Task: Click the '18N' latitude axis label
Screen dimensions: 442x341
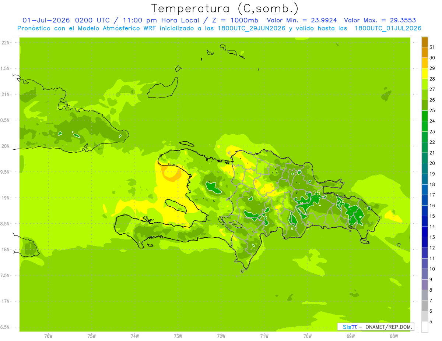Action: tap(6, 249)
